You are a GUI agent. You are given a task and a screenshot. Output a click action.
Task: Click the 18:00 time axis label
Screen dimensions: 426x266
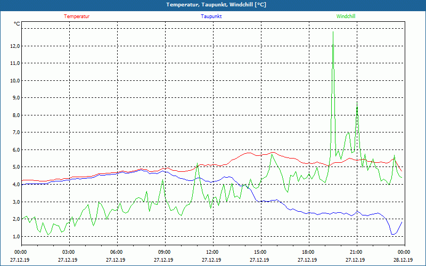307,252
